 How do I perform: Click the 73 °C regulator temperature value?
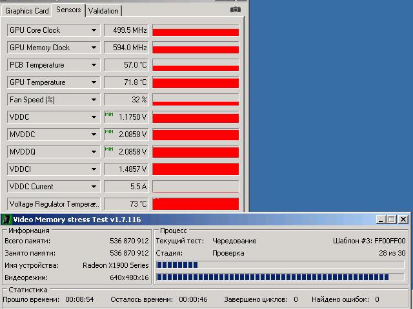[x=126, y=203]
